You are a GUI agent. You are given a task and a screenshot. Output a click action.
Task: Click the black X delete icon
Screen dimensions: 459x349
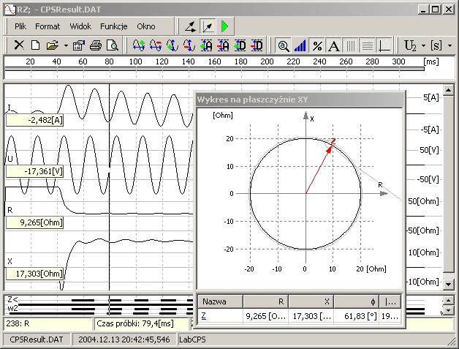(x=19, y=45)
